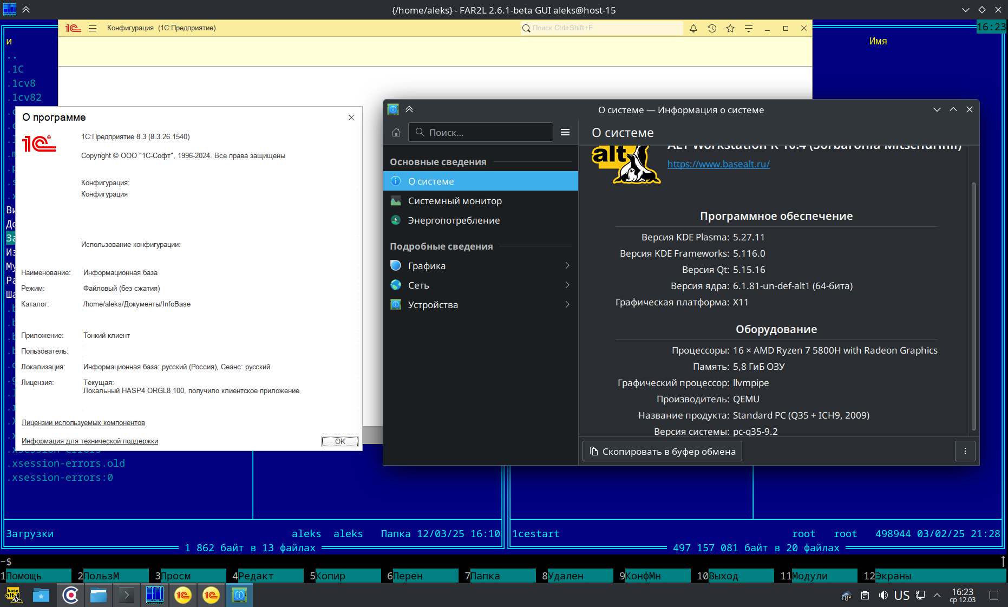
Task: Open the Сеть section
Action: coord(481,285)
